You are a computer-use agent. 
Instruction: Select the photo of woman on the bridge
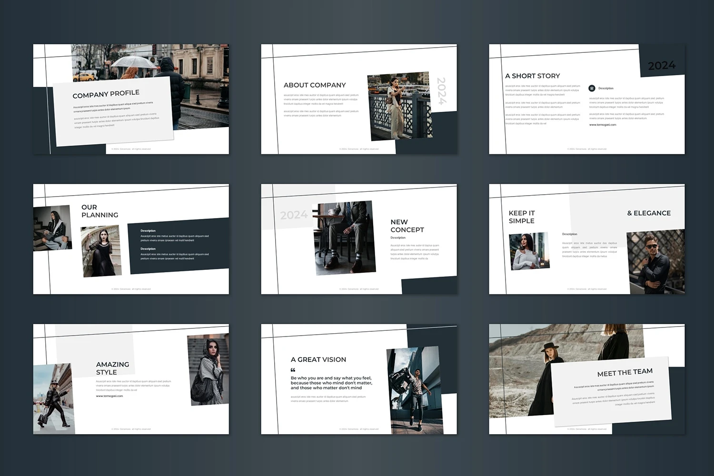click(399, 106)
